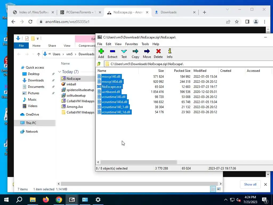Viewport: 273px width, 205px height.
Task: Run Test on the archive in 7-Zip
Action: coord(124,53)
